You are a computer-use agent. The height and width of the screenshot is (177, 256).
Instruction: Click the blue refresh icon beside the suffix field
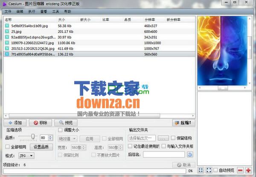190,154
